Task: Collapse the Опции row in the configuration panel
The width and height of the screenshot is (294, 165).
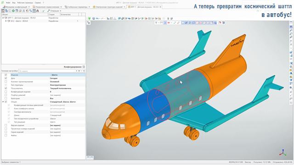Action: pyautogui.click(x=3, y=102)
